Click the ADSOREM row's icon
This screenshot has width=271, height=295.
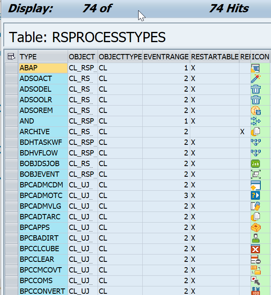point(255,110)
